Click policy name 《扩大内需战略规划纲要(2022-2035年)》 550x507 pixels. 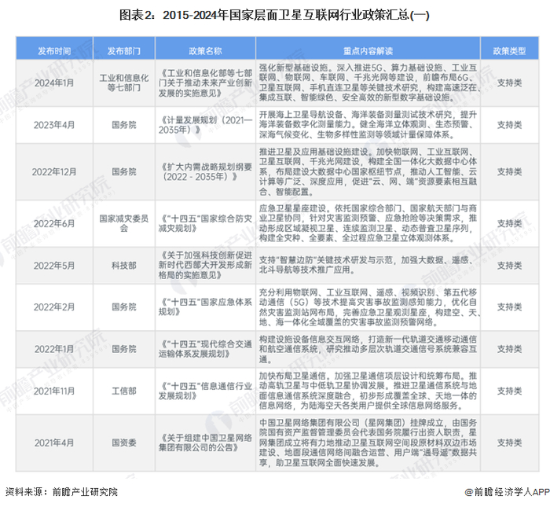pos(205,172)
